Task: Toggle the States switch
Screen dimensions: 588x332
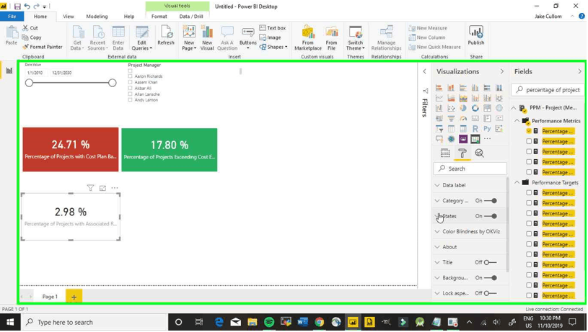Action: click(x=491, y=216)
